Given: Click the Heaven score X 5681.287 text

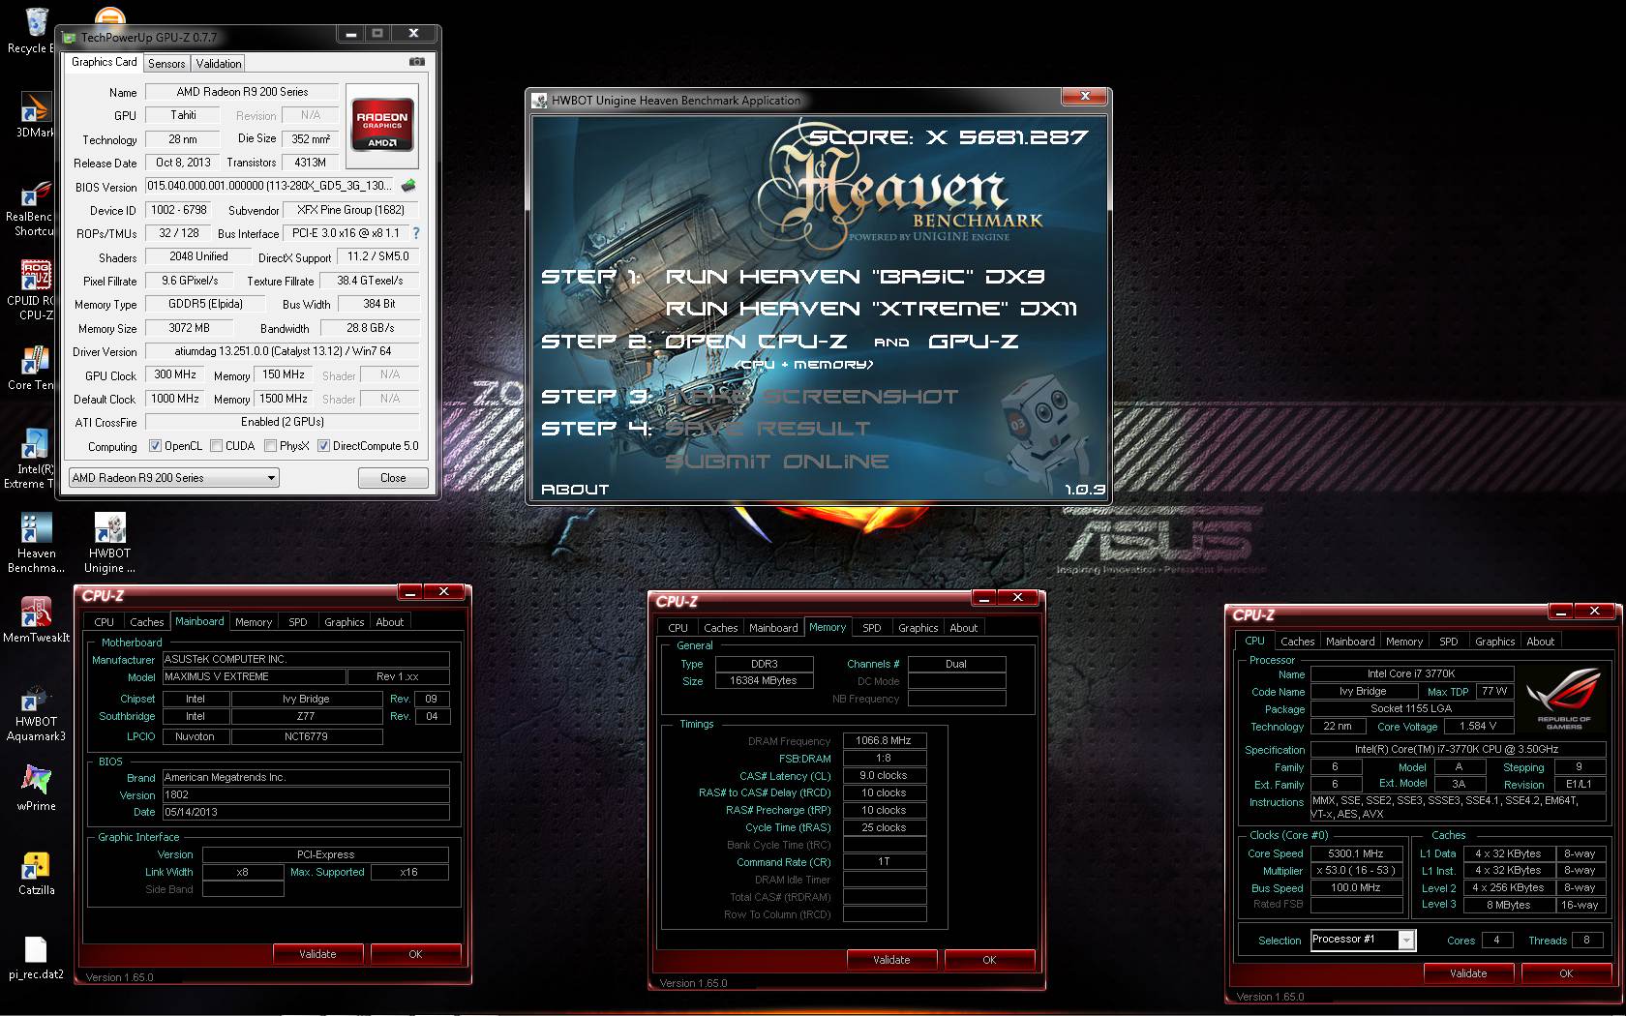Looking at the screenshot, I should 948,137.
